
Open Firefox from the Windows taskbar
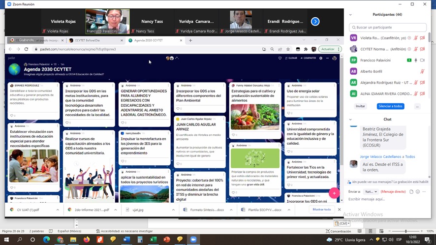click(x=87, y=239)
